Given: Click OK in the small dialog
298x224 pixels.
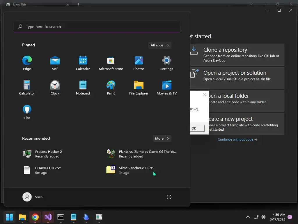Looking at the screenshot, I should click(197, 128).
